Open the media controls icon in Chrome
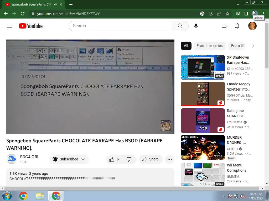This screenshot has width=269, height=201. coord(238,14)
